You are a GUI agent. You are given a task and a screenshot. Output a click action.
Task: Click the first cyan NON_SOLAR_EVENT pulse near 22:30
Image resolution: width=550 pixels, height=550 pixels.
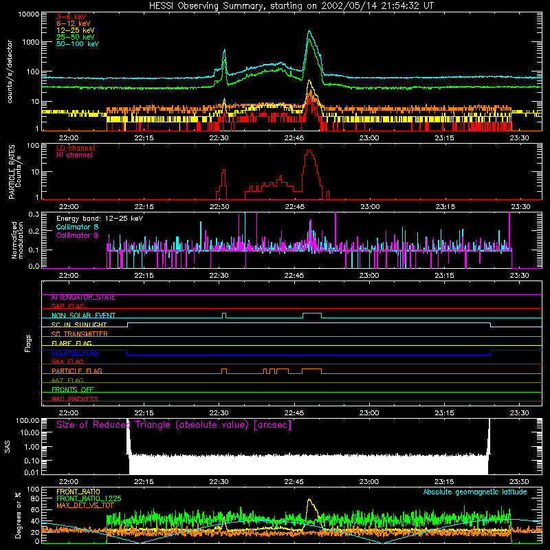(224, 316)
